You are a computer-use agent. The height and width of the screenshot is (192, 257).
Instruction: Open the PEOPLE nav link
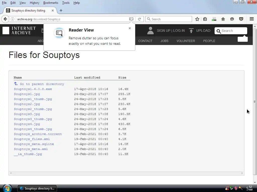tap(209, 41)
